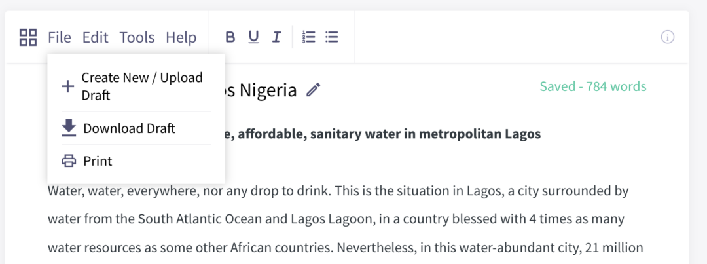Click the Saved - 784 words status
Viewport: 707px width, 264px height.
[593, 86]
